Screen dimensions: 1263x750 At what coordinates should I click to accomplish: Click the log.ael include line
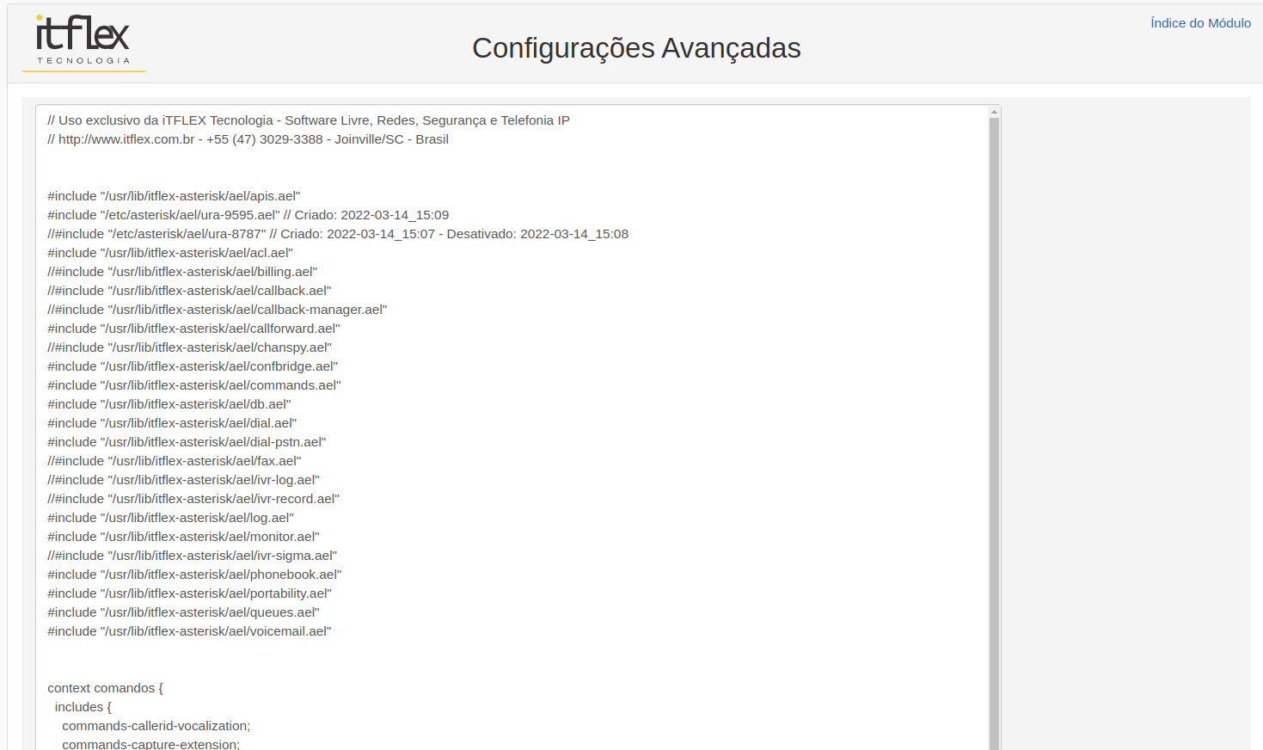click(x=170, y=518)
